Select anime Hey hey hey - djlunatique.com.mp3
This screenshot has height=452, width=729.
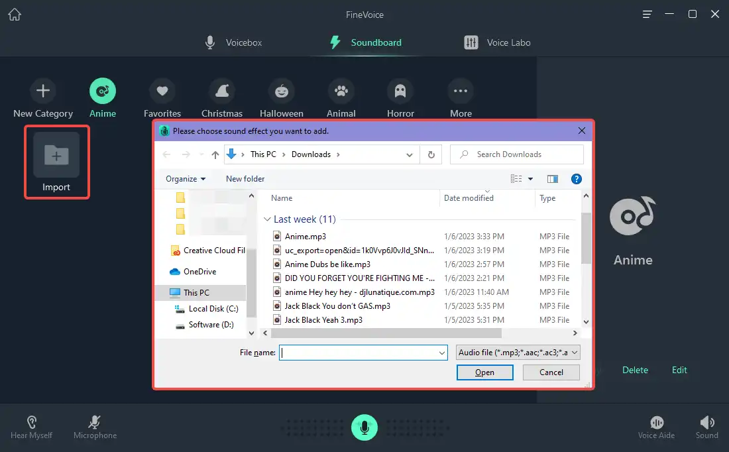click(x=353, y=292)
